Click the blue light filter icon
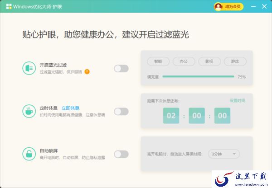Image resolution: width=272 pixels, height=188 pixels. pos(29,68)
